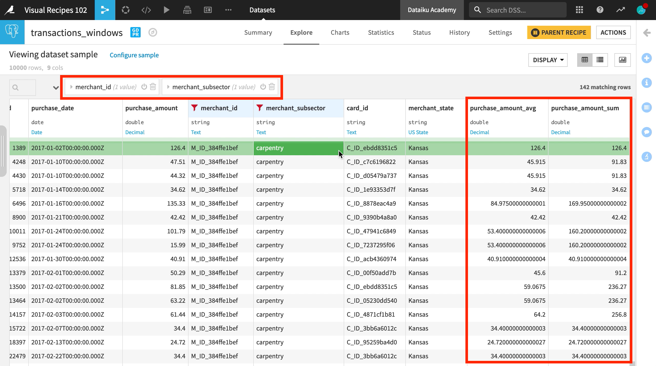656x366 pixels.
Task: Disable the merchant_subsector filter power toggle
Action: click(x=263, y=87)
